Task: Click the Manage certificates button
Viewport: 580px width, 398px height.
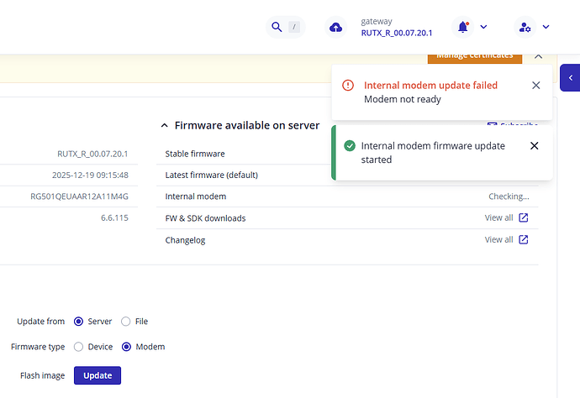Action: click(475, 55)
